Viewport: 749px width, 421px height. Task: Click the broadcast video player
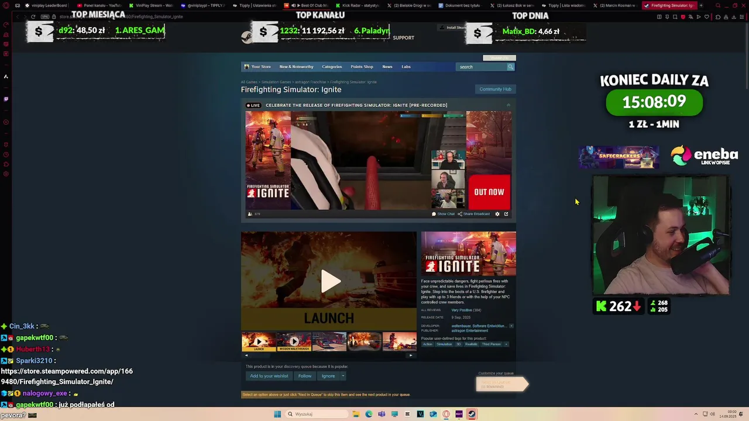378,160
